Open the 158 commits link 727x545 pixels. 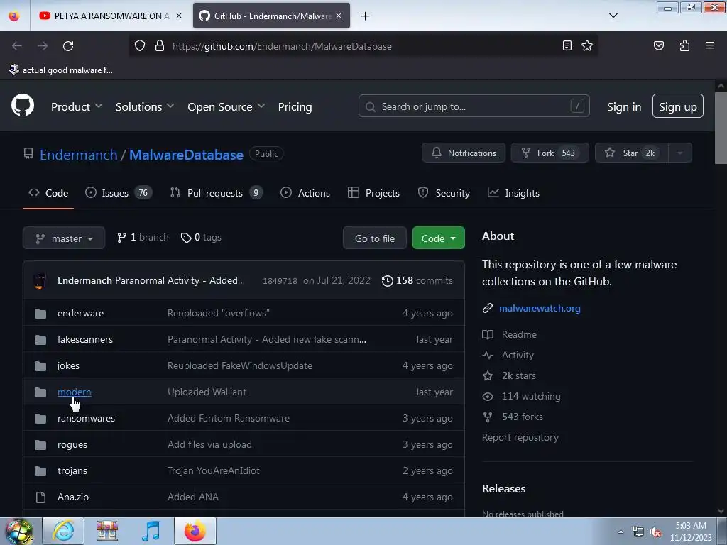417,281
